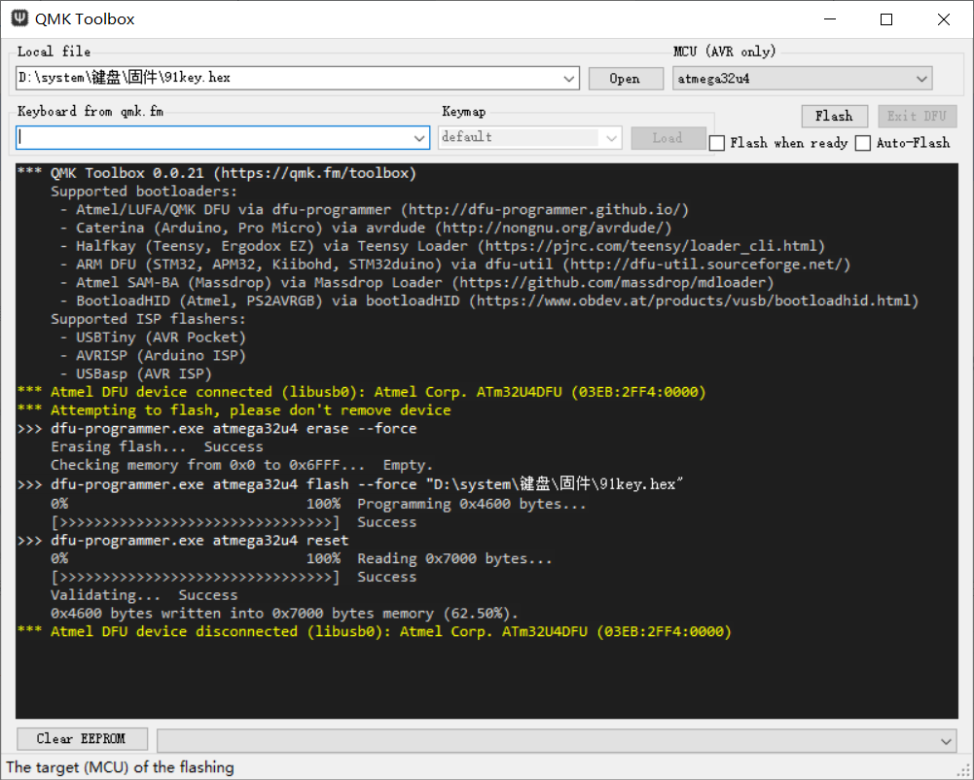The width and height of the screenshot is (974, 780).
Task: Toggle the Auto-Flash checkbox
Action: (x=863, y=143)
